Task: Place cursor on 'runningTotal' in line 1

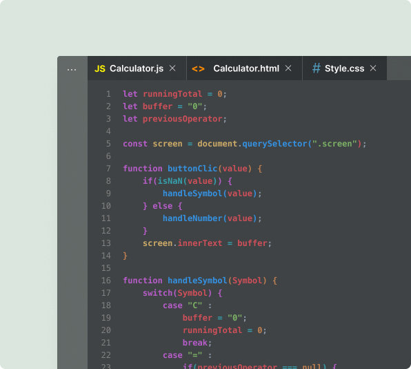Action: [x=172, y=94]
